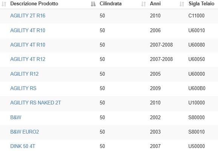Click the Cilindrata column header
This screenshot has width=218, height=151.
[x=111, y=4]
